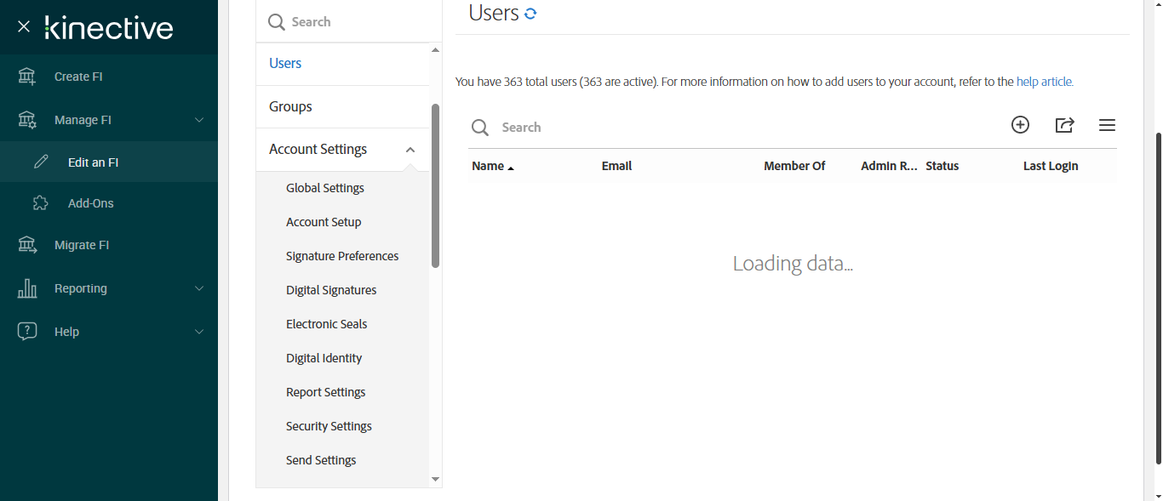Viewport: 1163px width, 501px height.
Task: Click the export users icon
Action: click(x=1064, y=125)
